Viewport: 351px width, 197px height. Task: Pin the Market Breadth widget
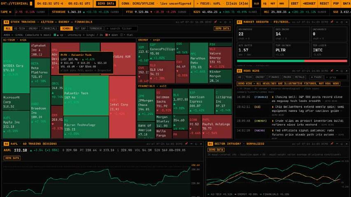pyautogui.click(x=332, y=22)
